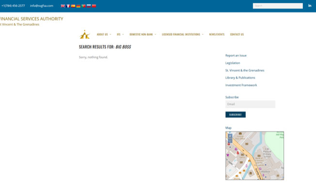The image size is (316, 186).
Task: Focus the Email subscription field
Action: tap(250, 104)
